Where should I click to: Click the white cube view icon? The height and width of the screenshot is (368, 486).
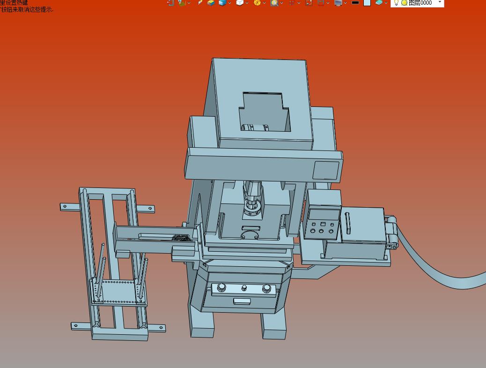click(240, 3)
